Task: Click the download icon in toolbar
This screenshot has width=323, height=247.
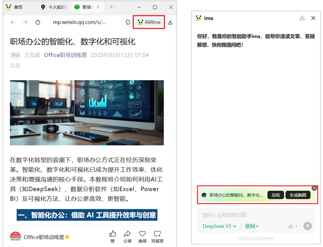Action: [170, 22]
